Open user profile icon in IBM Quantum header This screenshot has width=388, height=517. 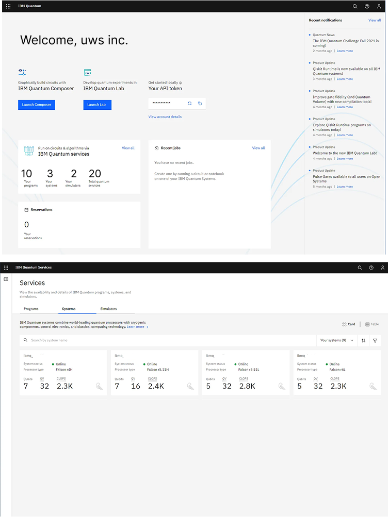379,6
